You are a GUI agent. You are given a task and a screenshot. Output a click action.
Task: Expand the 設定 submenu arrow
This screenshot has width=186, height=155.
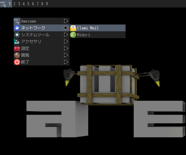click(x=66, y=48)
